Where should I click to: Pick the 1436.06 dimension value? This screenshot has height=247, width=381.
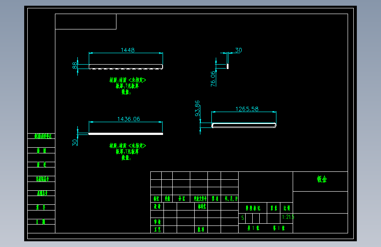129,119
